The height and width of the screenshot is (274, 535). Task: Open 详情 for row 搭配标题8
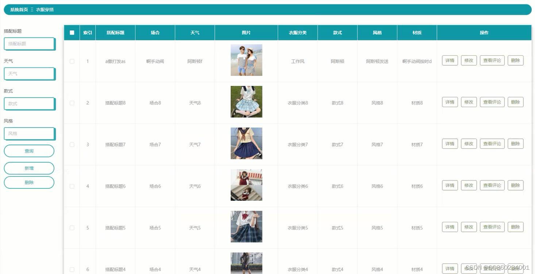pos(450,102)
